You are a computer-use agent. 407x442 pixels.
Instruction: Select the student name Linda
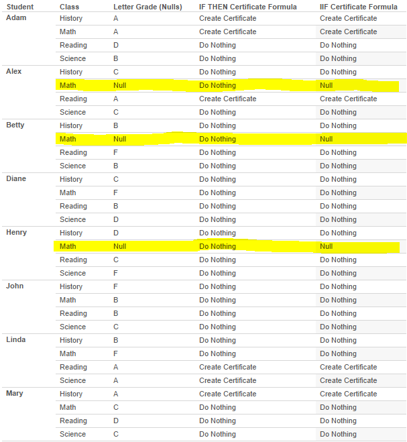point(16,339)
